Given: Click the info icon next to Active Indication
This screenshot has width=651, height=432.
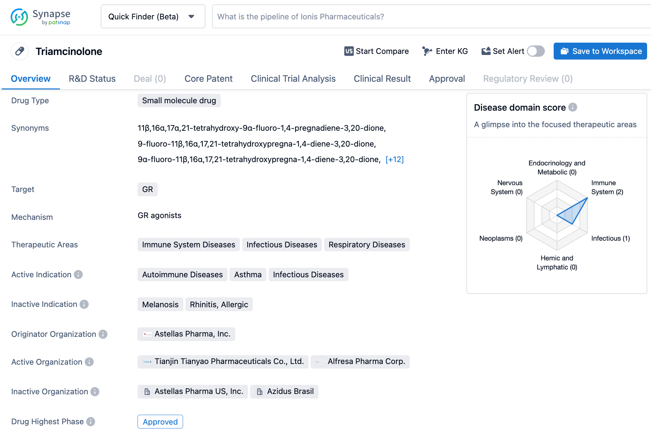Looking at the screenshot, I should coord(78,274).
